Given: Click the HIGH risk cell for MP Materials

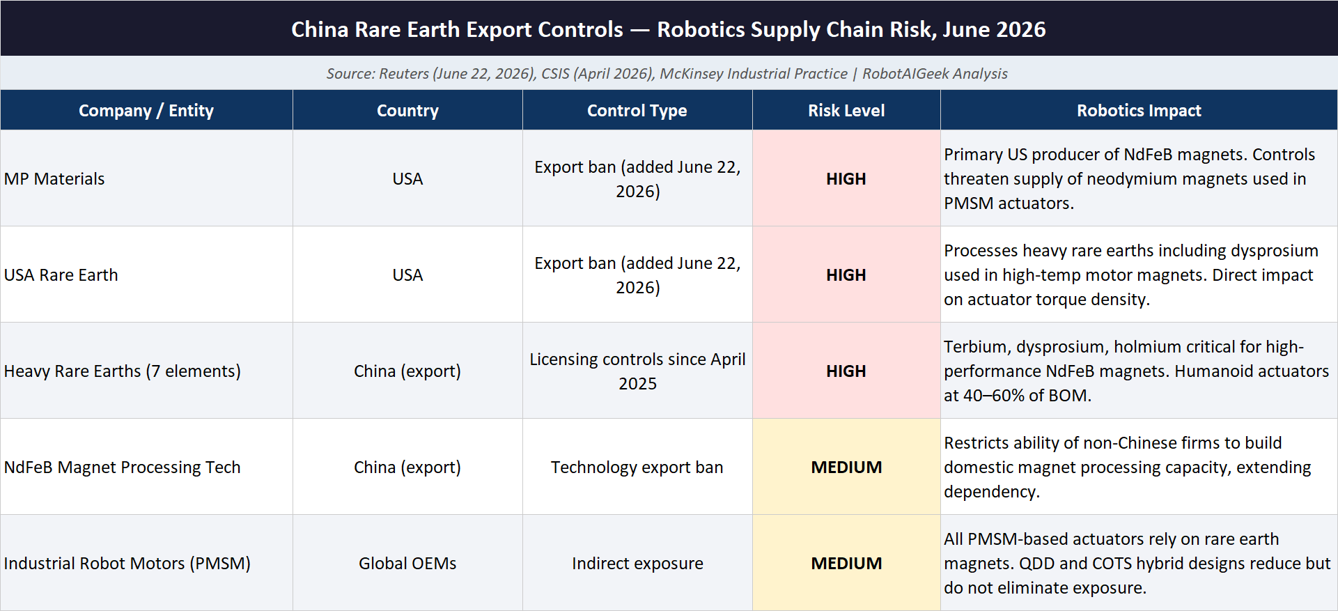Looking at the screenshot, I should pos(846,178).
